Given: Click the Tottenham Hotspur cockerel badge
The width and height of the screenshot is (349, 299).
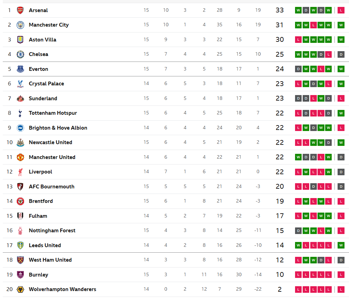Looking at the screenshot, I should [20, 113].
